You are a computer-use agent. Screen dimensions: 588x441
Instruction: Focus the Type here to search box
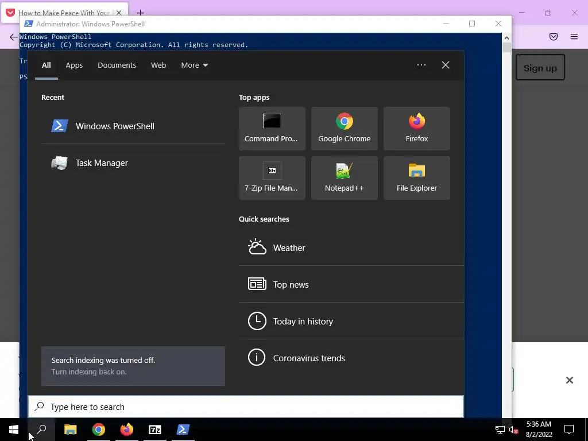click(246, 407)
